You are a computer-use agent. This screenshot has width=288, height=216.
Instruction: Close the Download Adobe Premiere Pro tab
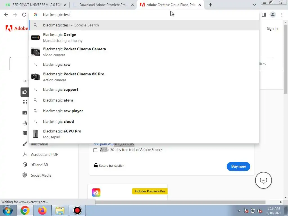point(132,5)
